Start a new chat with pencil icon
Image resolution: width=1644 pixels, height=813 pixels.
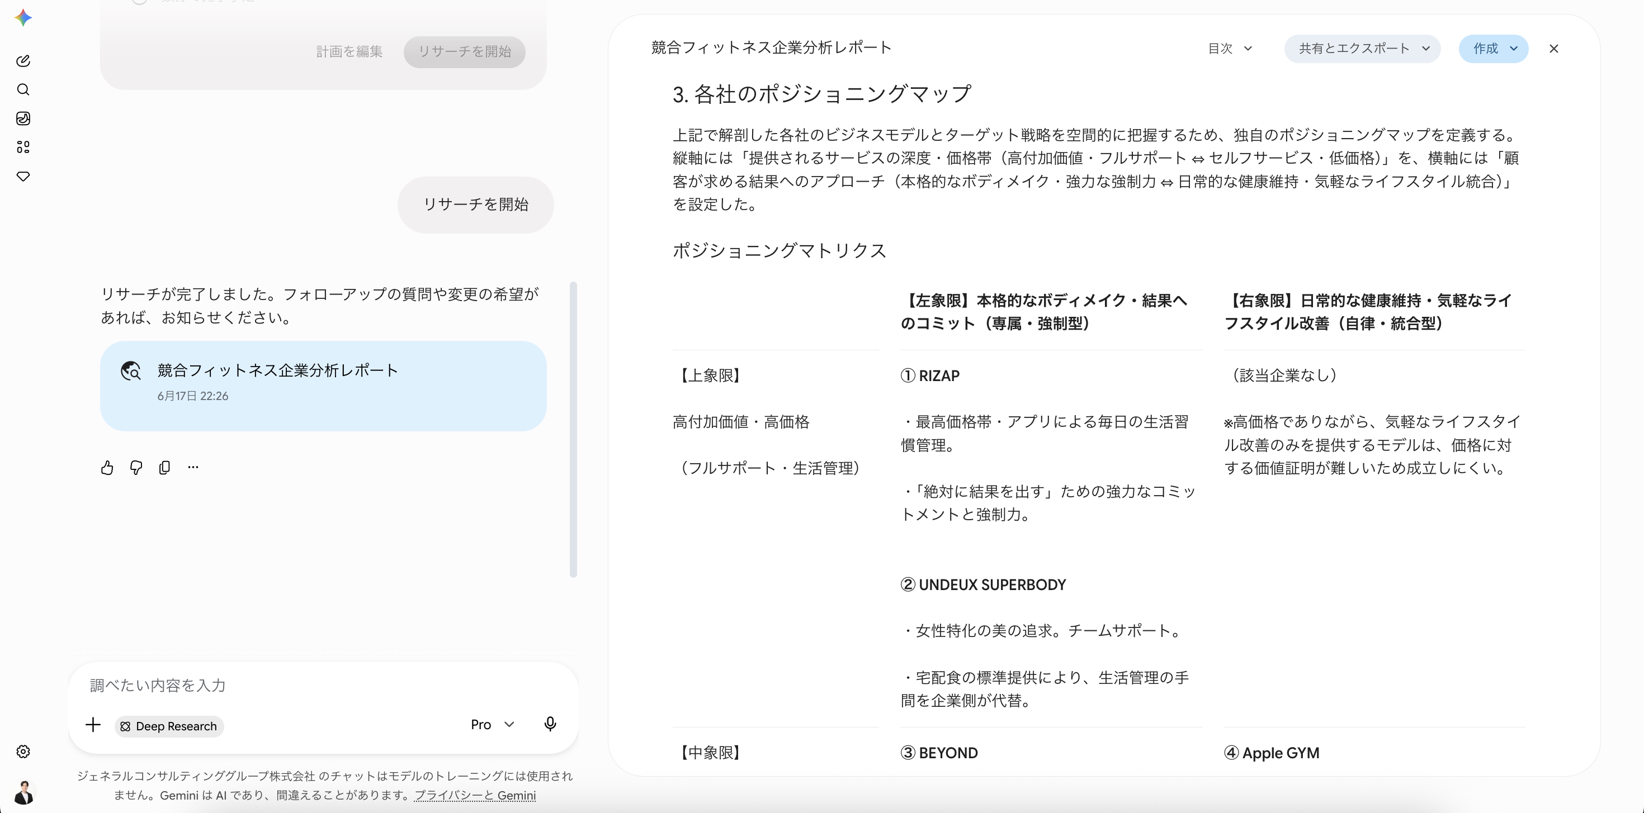23,61
